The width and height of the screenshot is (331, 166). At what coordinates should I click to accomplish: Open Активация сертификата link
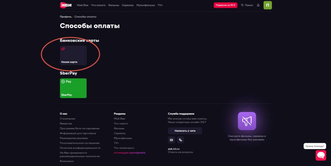tap(129, 153)
